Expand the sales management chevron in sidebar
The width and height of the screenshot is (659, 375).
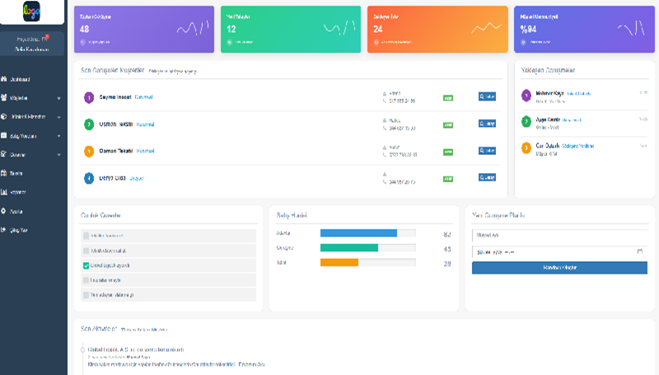pos(58,136)
